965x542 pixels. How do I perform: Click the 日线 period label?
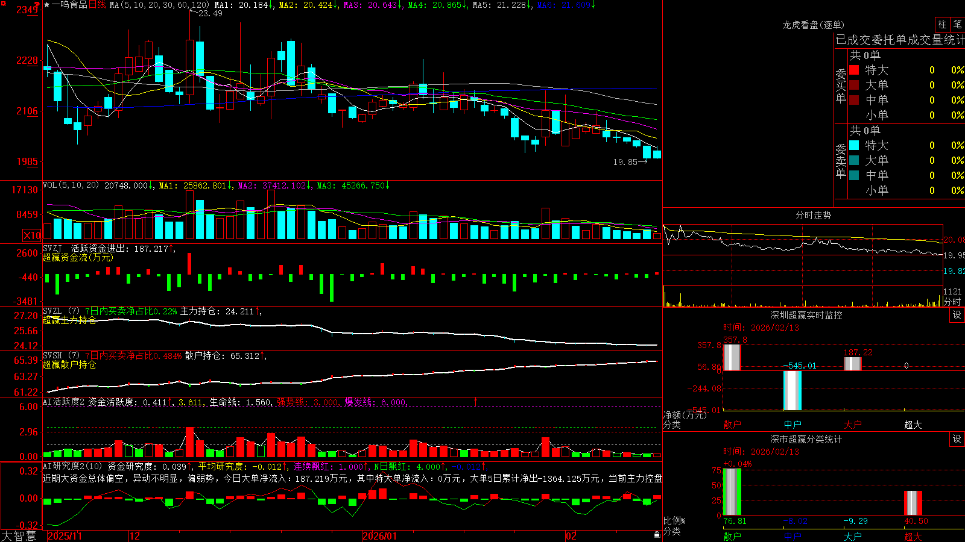[97, 5]
